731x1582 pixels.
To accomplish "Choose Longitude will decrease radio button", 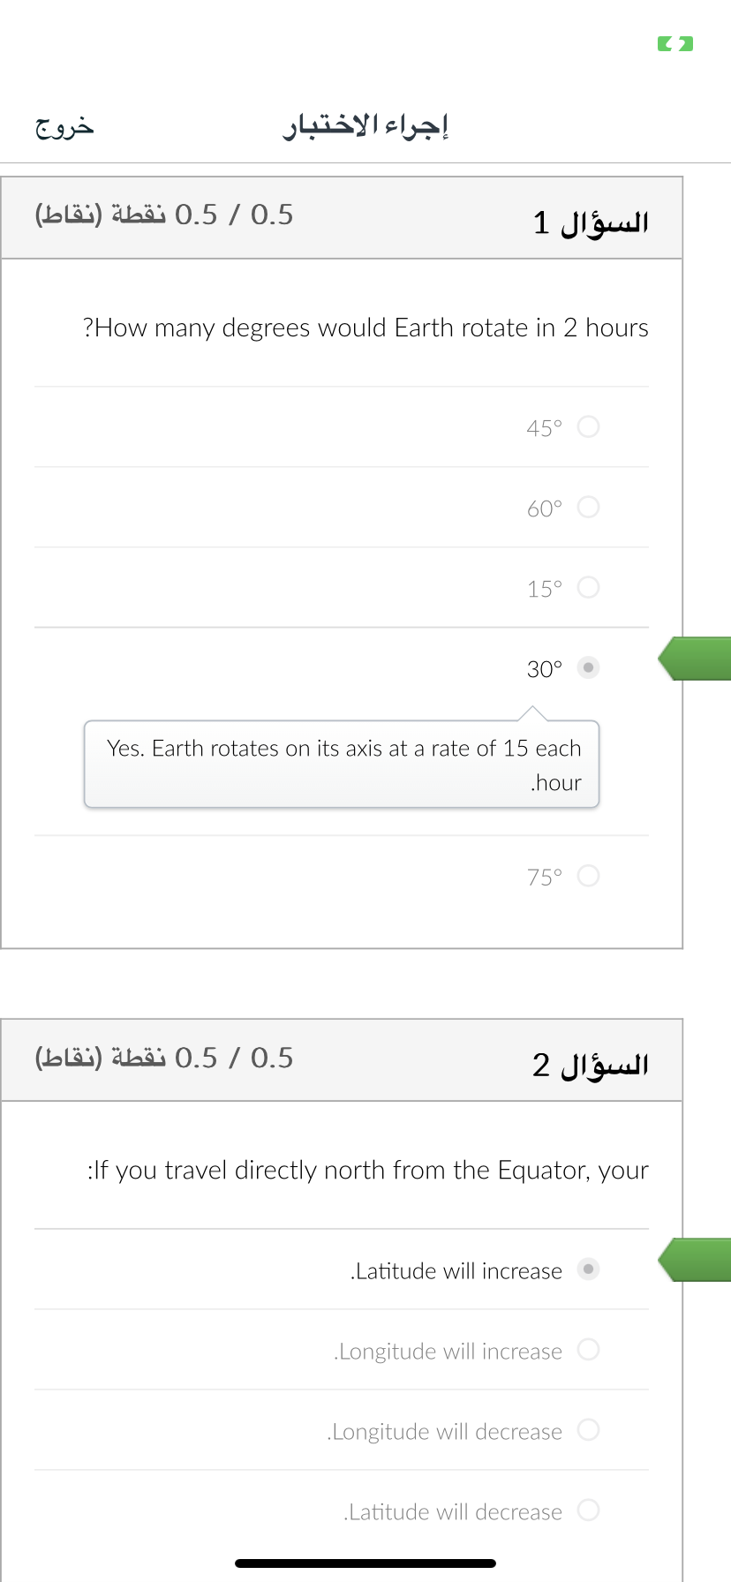I will coord(588,1430).
